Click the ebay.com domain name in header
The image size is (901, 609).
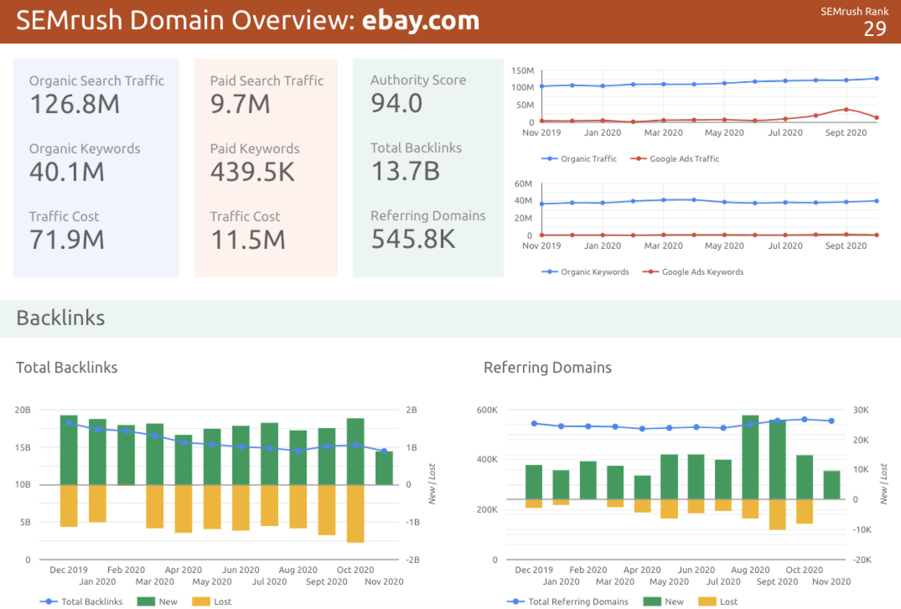[421, 20]
